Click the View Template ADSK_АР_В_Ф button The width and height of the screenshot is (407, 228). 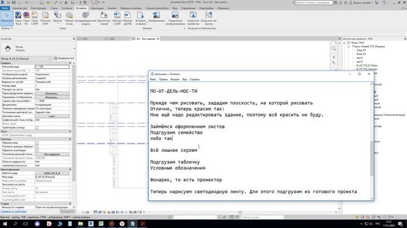(52, 173)
